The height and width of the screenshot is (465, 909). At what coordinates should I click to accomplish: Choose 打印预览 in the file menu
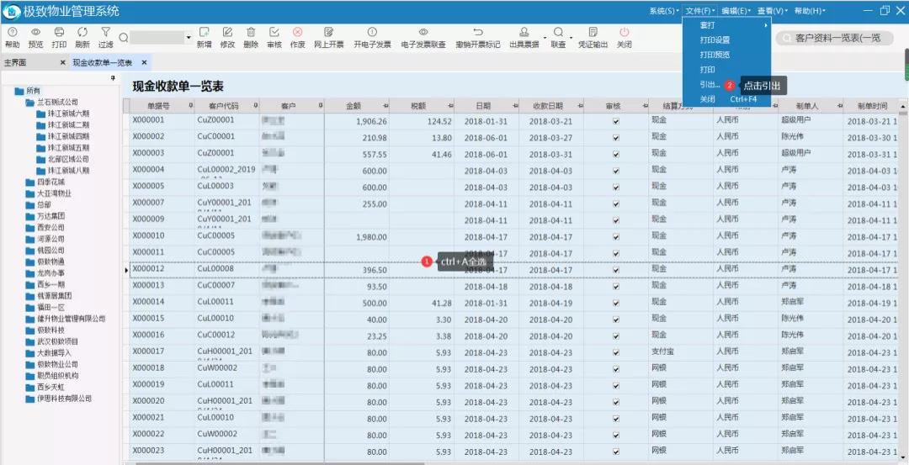727,55
